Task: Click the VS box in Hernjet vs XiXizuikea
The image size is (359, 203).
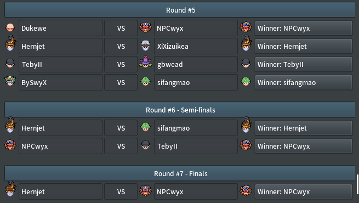Action: (121, 46)
